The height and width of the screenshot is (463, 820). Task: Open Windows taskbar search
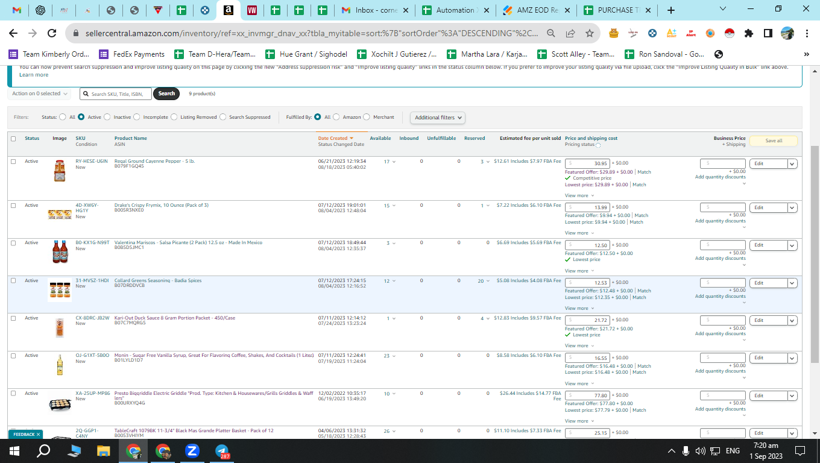pyautogui.click(x=44, y=450)
